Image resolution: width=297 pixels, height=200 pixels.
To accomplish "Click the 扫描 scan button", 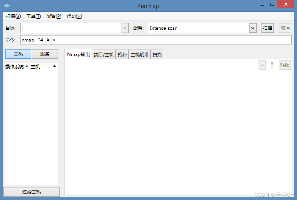I will pyautogui.click(x=267, y=28).
